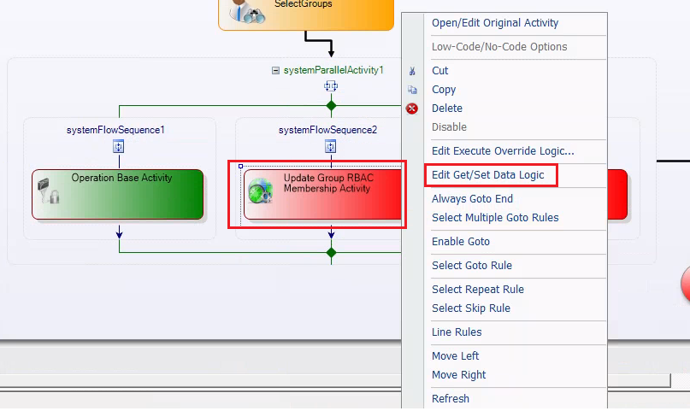This screenshot has width=690, height=411.
Task: Click the Copy pages icon
Action: pyautogui.click(x=412, y=90)
